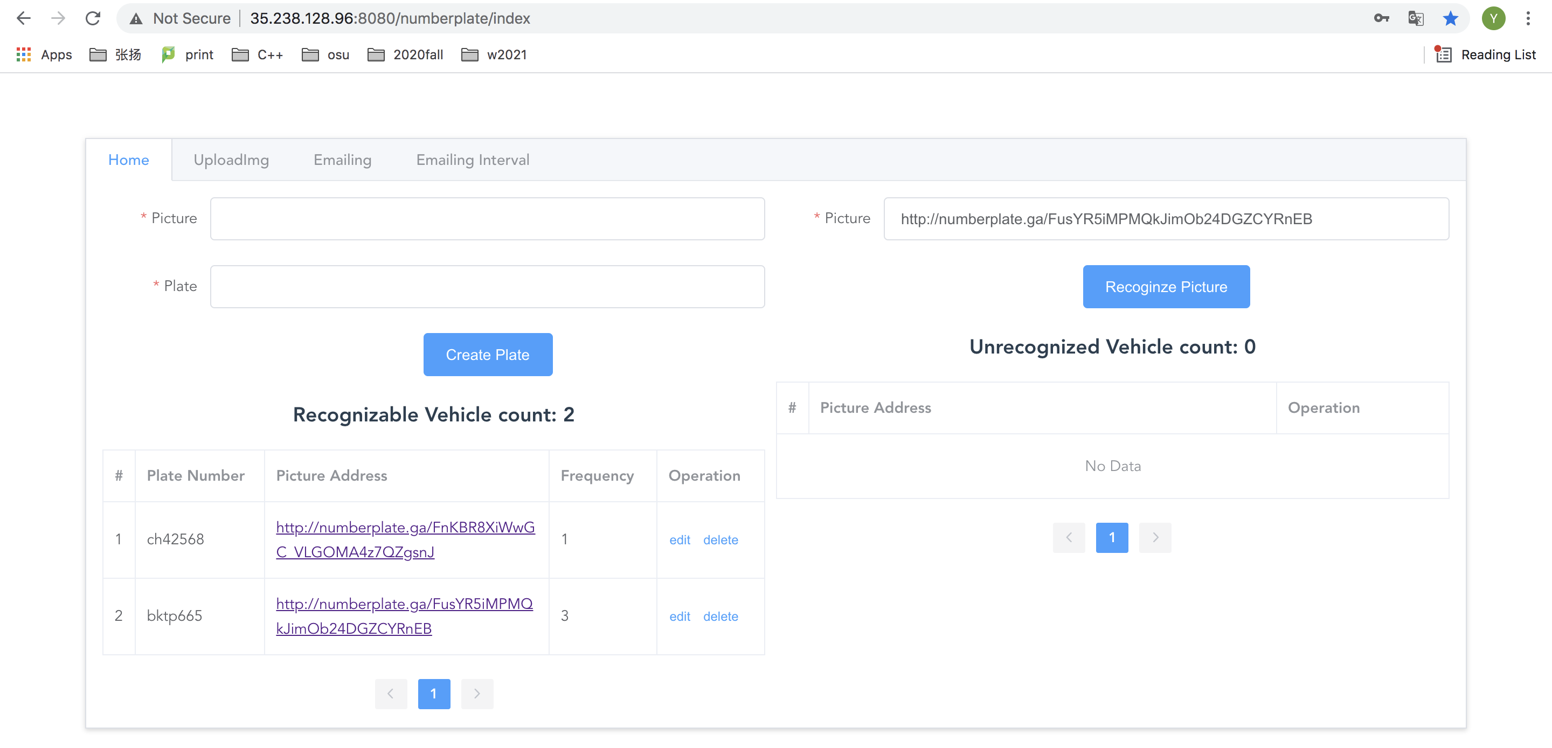The height and width of the screenshot is (748, 1552).
Task: Click the blue bookmark star icon
Action: (x=1450, y=18)
